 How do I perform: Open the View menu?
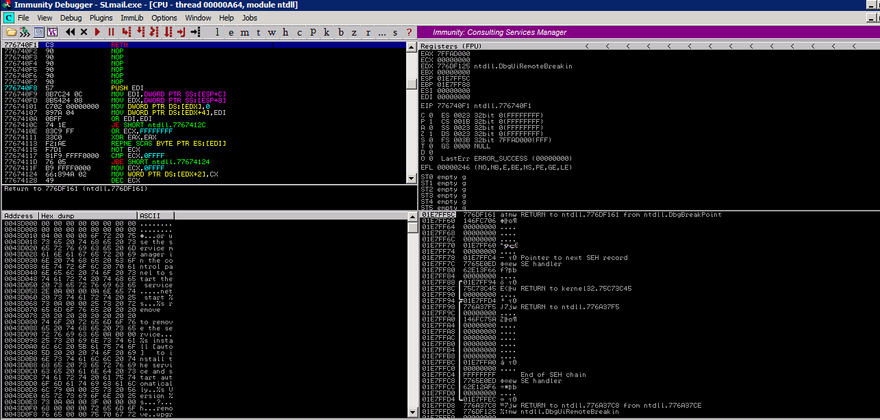tap(45, 18)
